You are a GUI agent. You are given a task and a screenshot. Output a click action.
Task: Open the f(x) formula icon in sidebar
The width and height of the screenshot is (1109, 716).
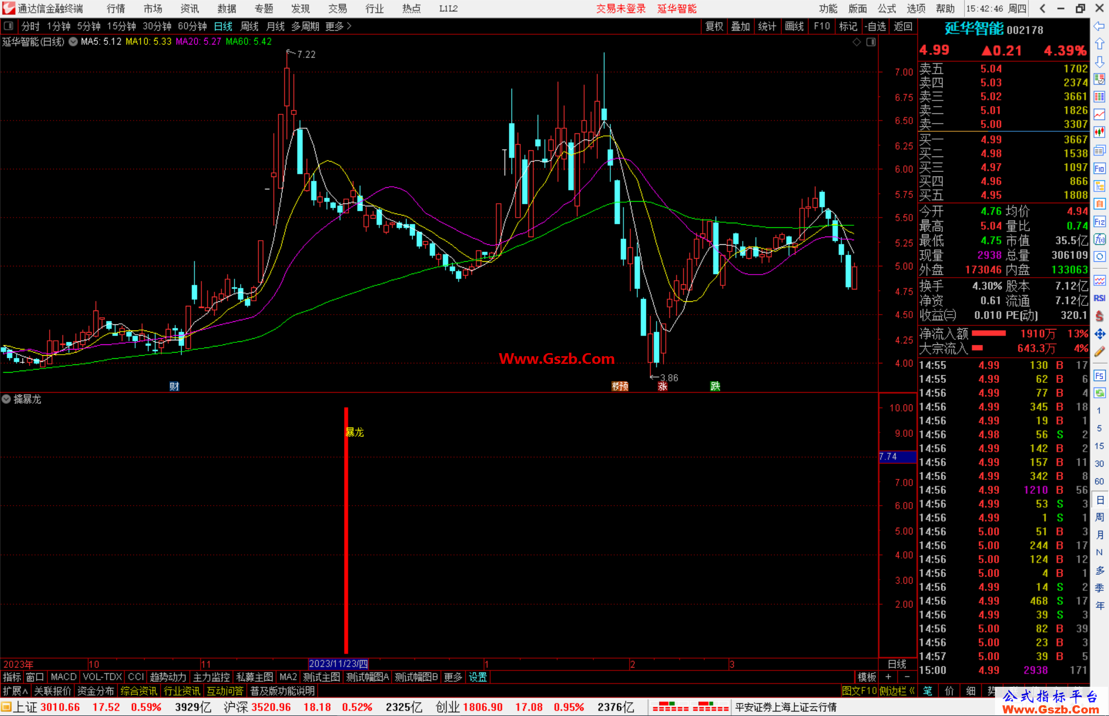coord(1099,239)
